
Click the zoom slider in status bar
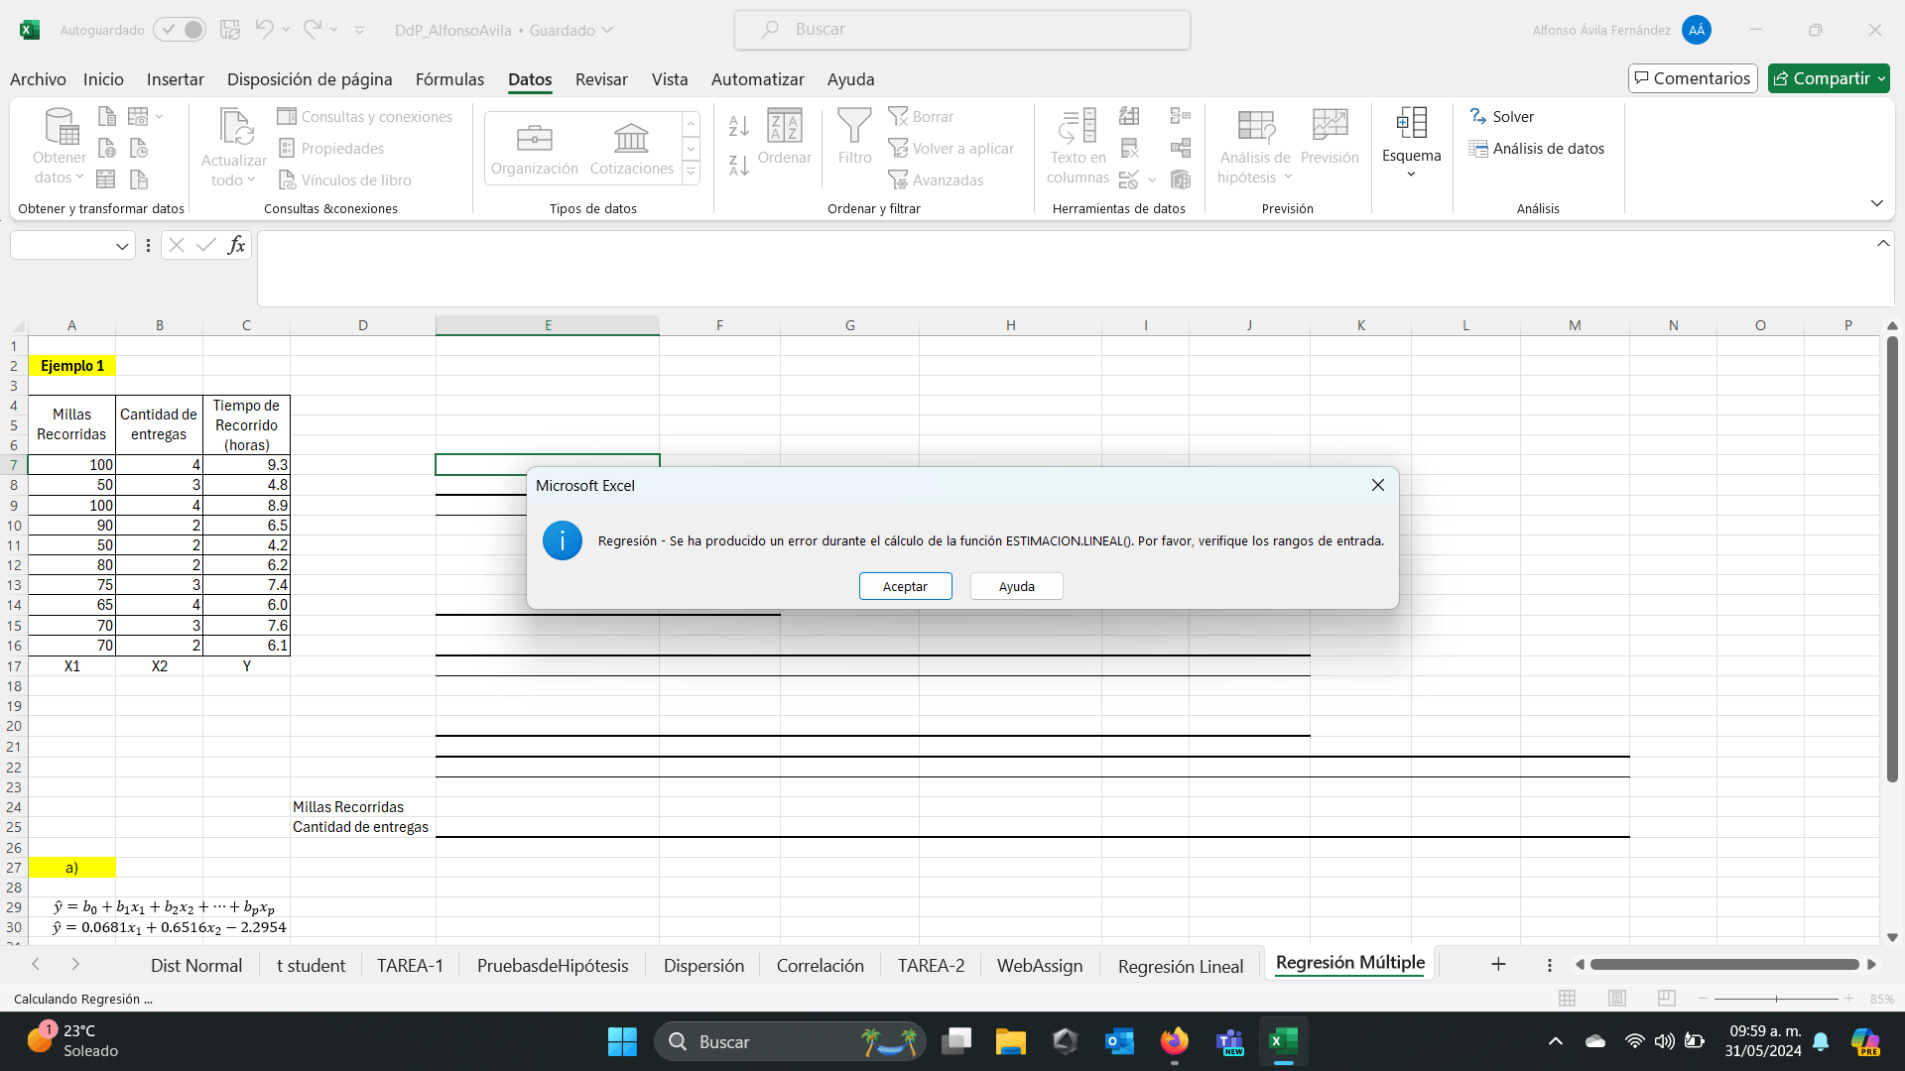1776,999
